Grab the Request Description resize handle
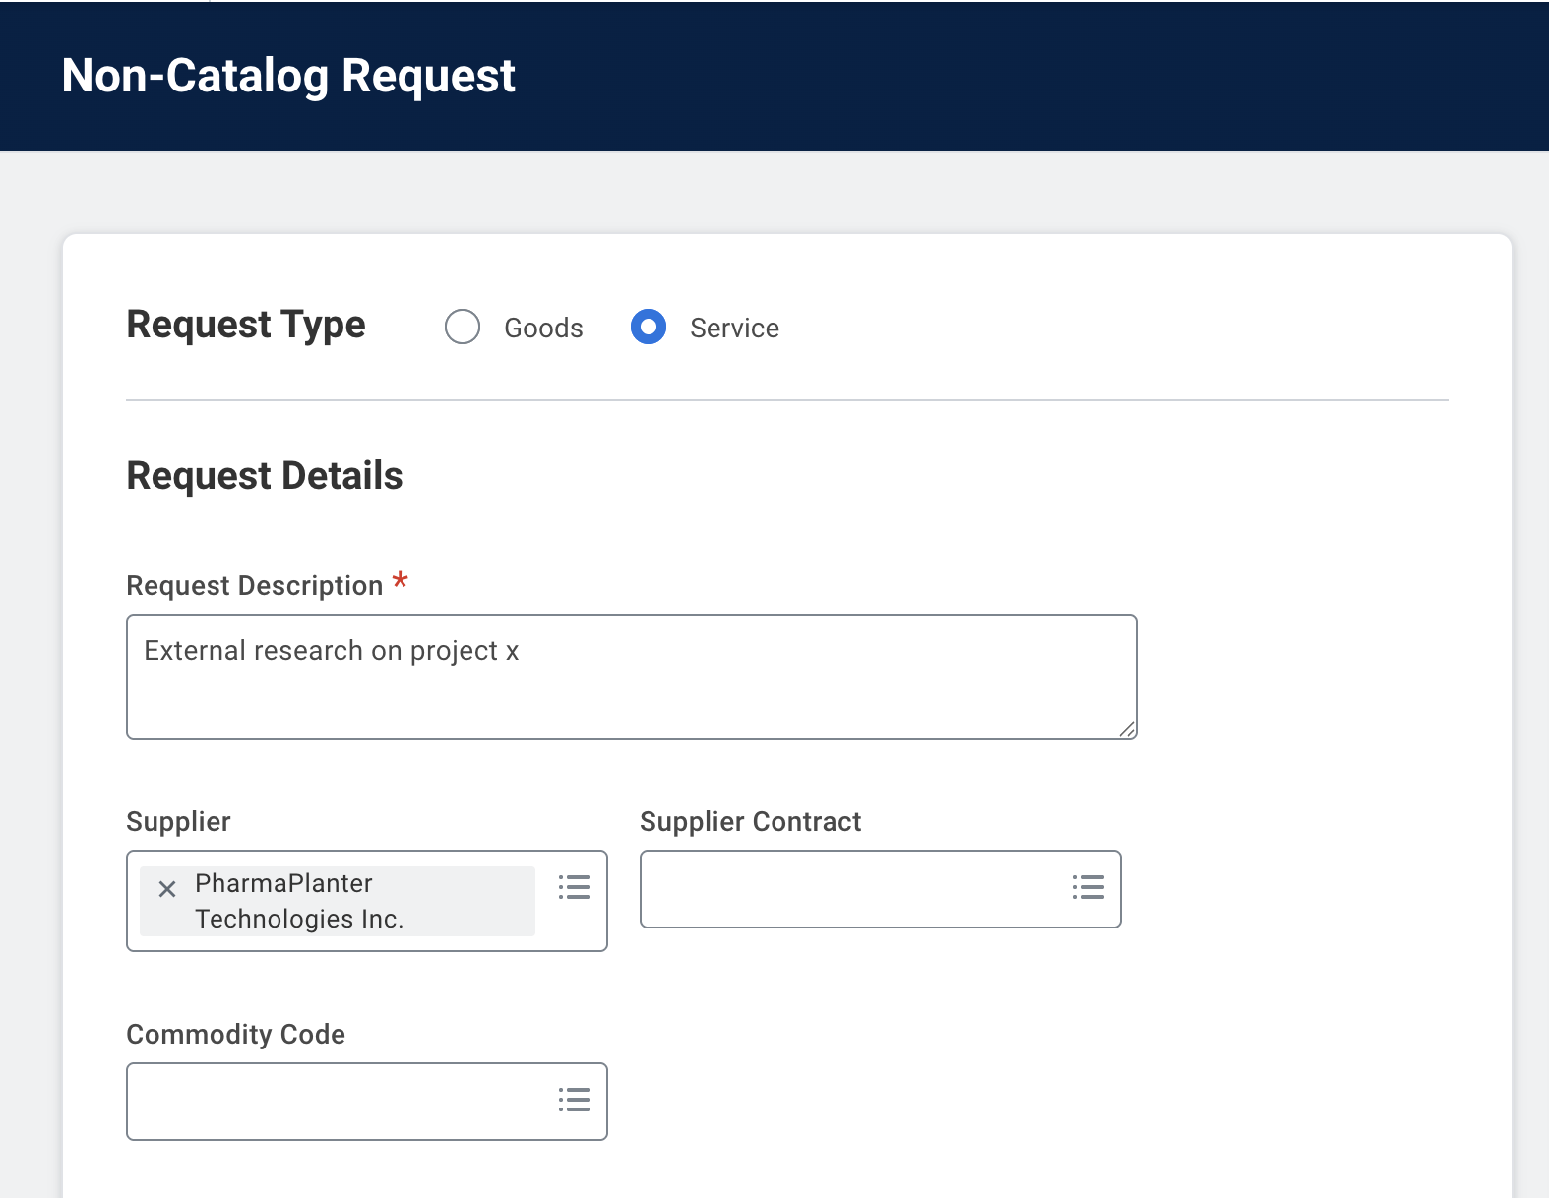1549x1198 pixels. [1127, 729]
